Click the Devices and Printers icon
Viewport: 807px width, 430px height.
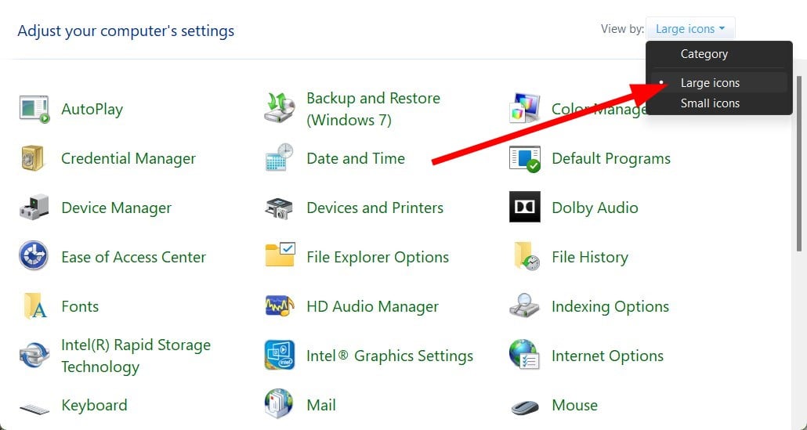[280, 208]
